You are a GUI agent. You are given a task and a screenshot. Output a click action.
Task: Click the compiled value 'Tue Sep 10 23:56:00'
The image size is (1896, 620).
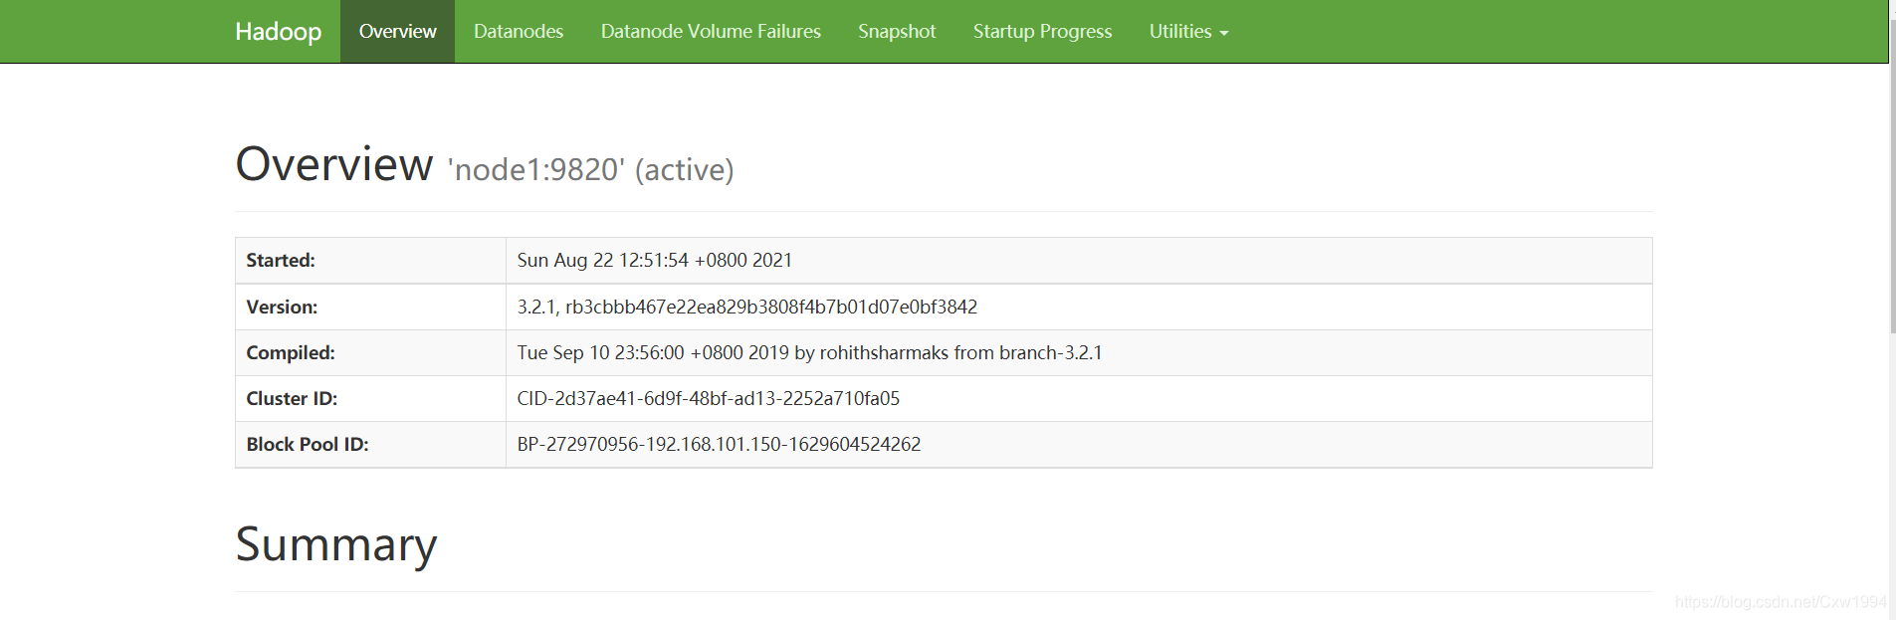(809, 353)
